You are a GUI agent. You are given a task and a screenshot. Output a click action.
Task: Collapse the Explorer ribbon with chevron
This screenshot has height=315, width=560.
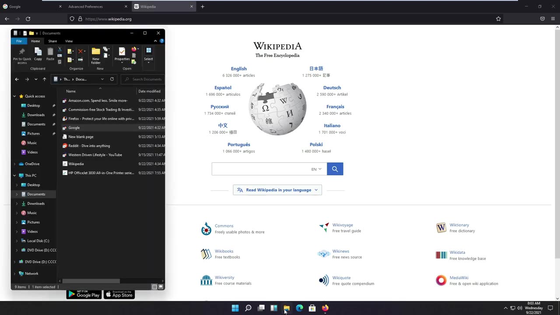(155, 41)
